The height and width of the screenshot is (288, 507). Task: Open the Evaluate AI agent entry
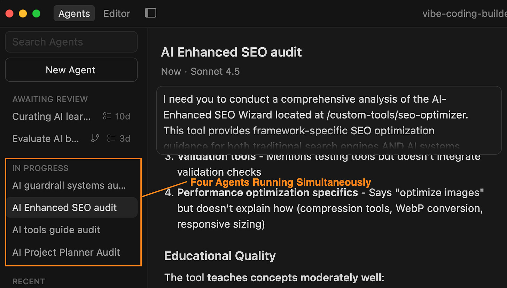point(71,138)
